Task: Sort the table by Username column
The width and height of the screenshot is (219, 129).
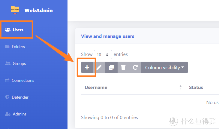Action: [x=96, y=88]
